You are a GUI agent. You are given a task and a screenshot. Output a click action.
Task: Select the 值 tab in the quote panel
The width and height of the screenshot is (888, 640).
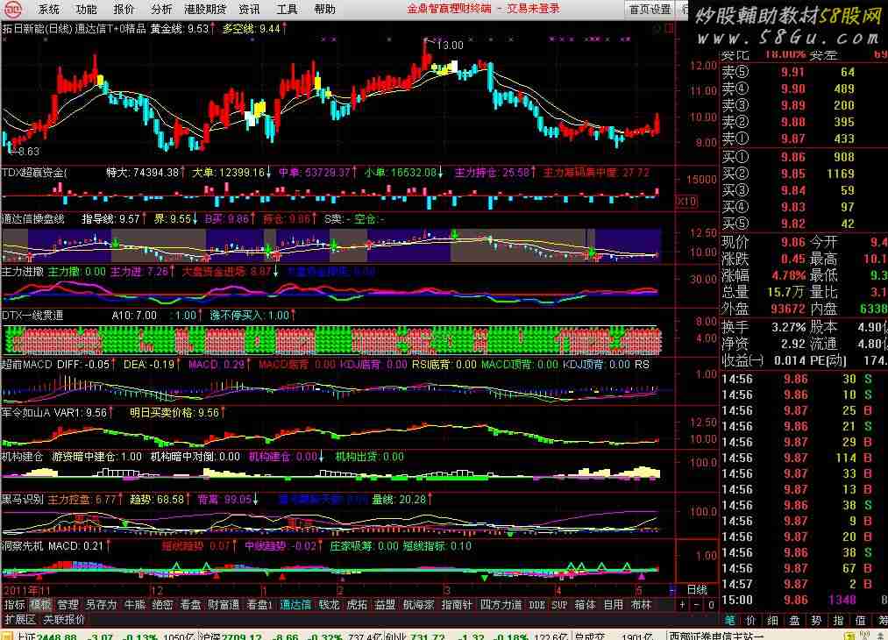(x=860, y=621)
